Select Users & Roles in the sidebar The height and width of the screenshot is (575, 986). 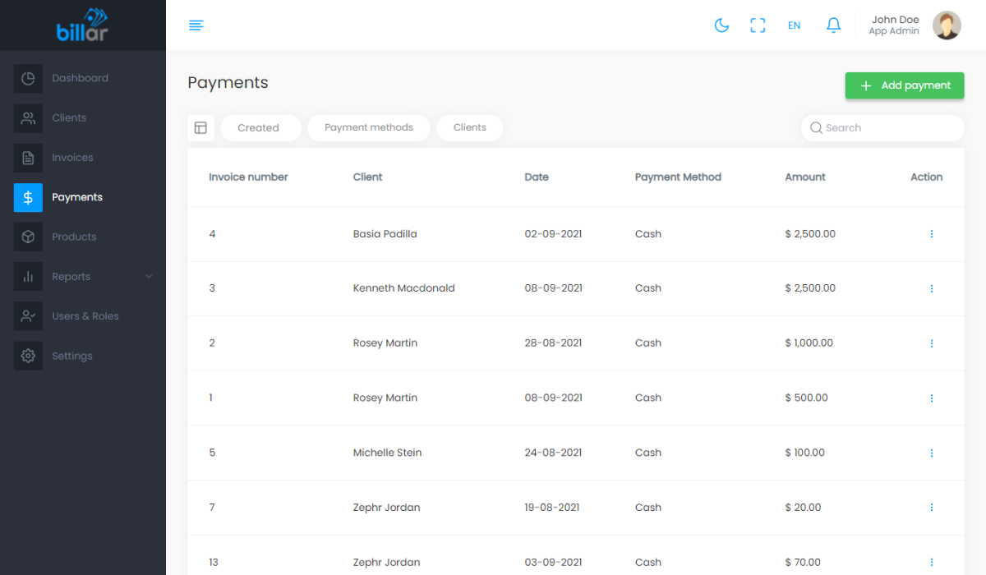(x=85, y=316)
